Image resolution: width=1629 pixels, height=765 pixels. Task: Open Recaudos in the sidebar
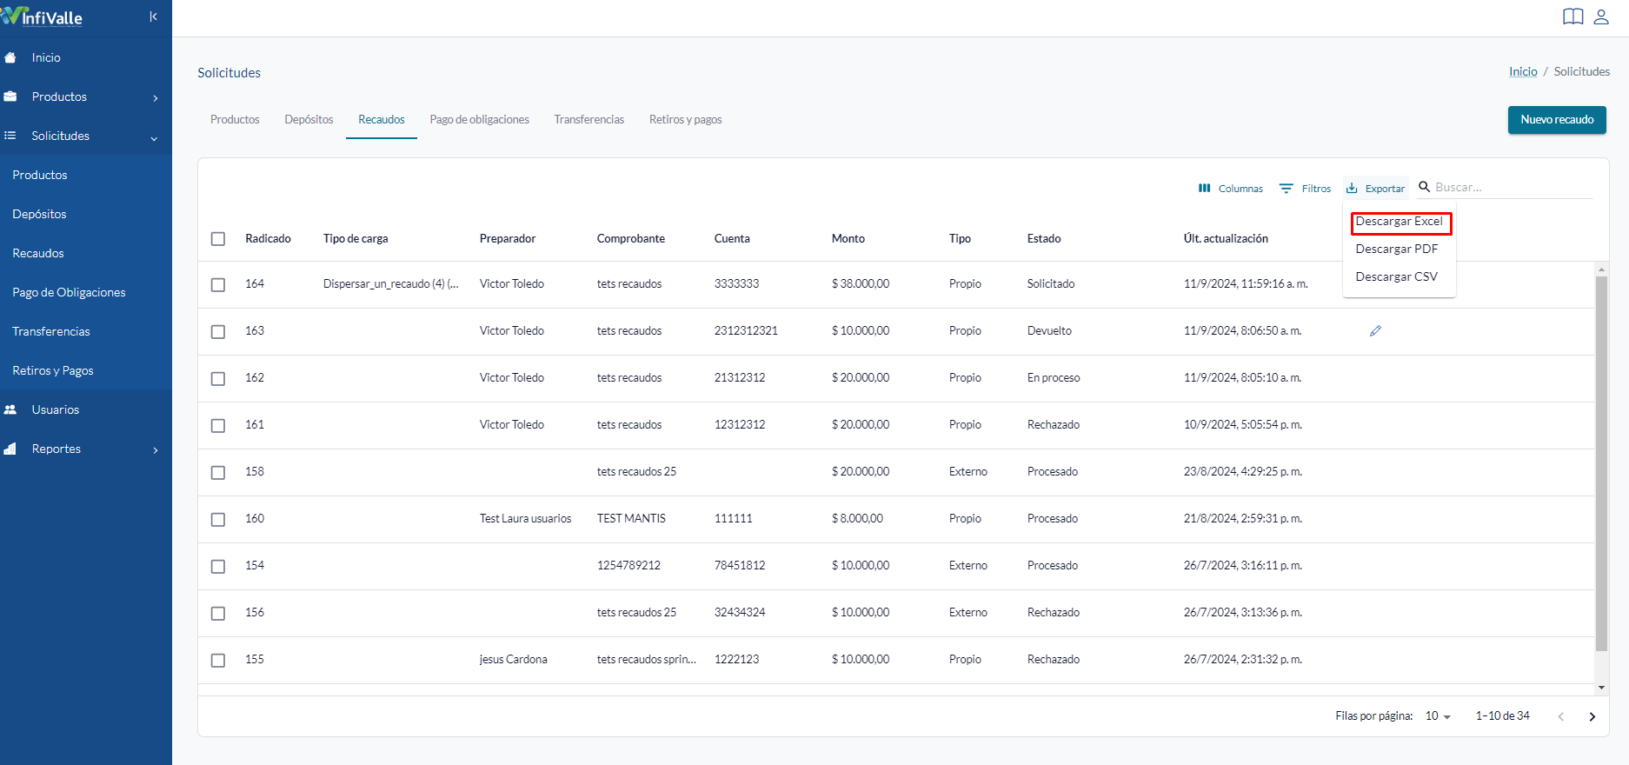[x=38, y=253]
